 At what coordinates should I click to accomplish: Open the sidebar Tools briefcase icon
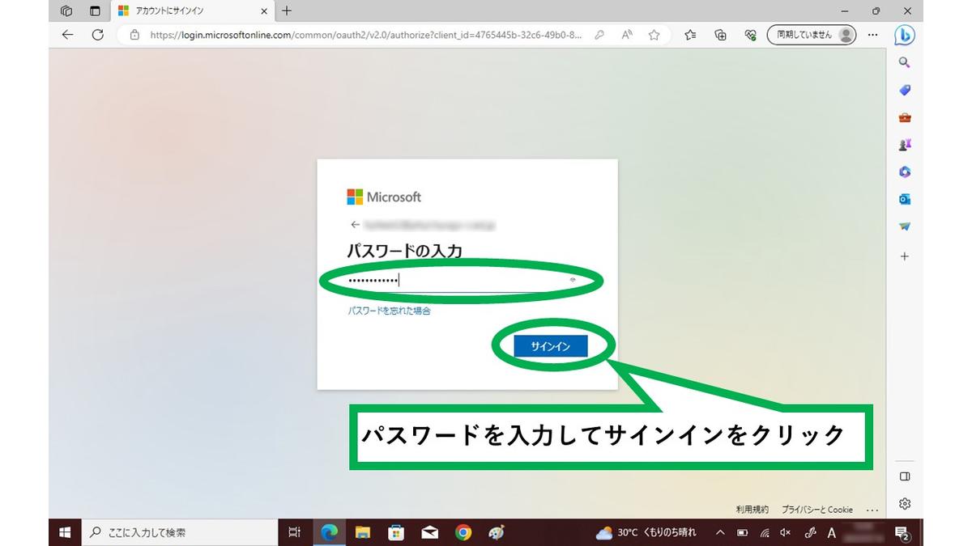click(x=905, y=117)
